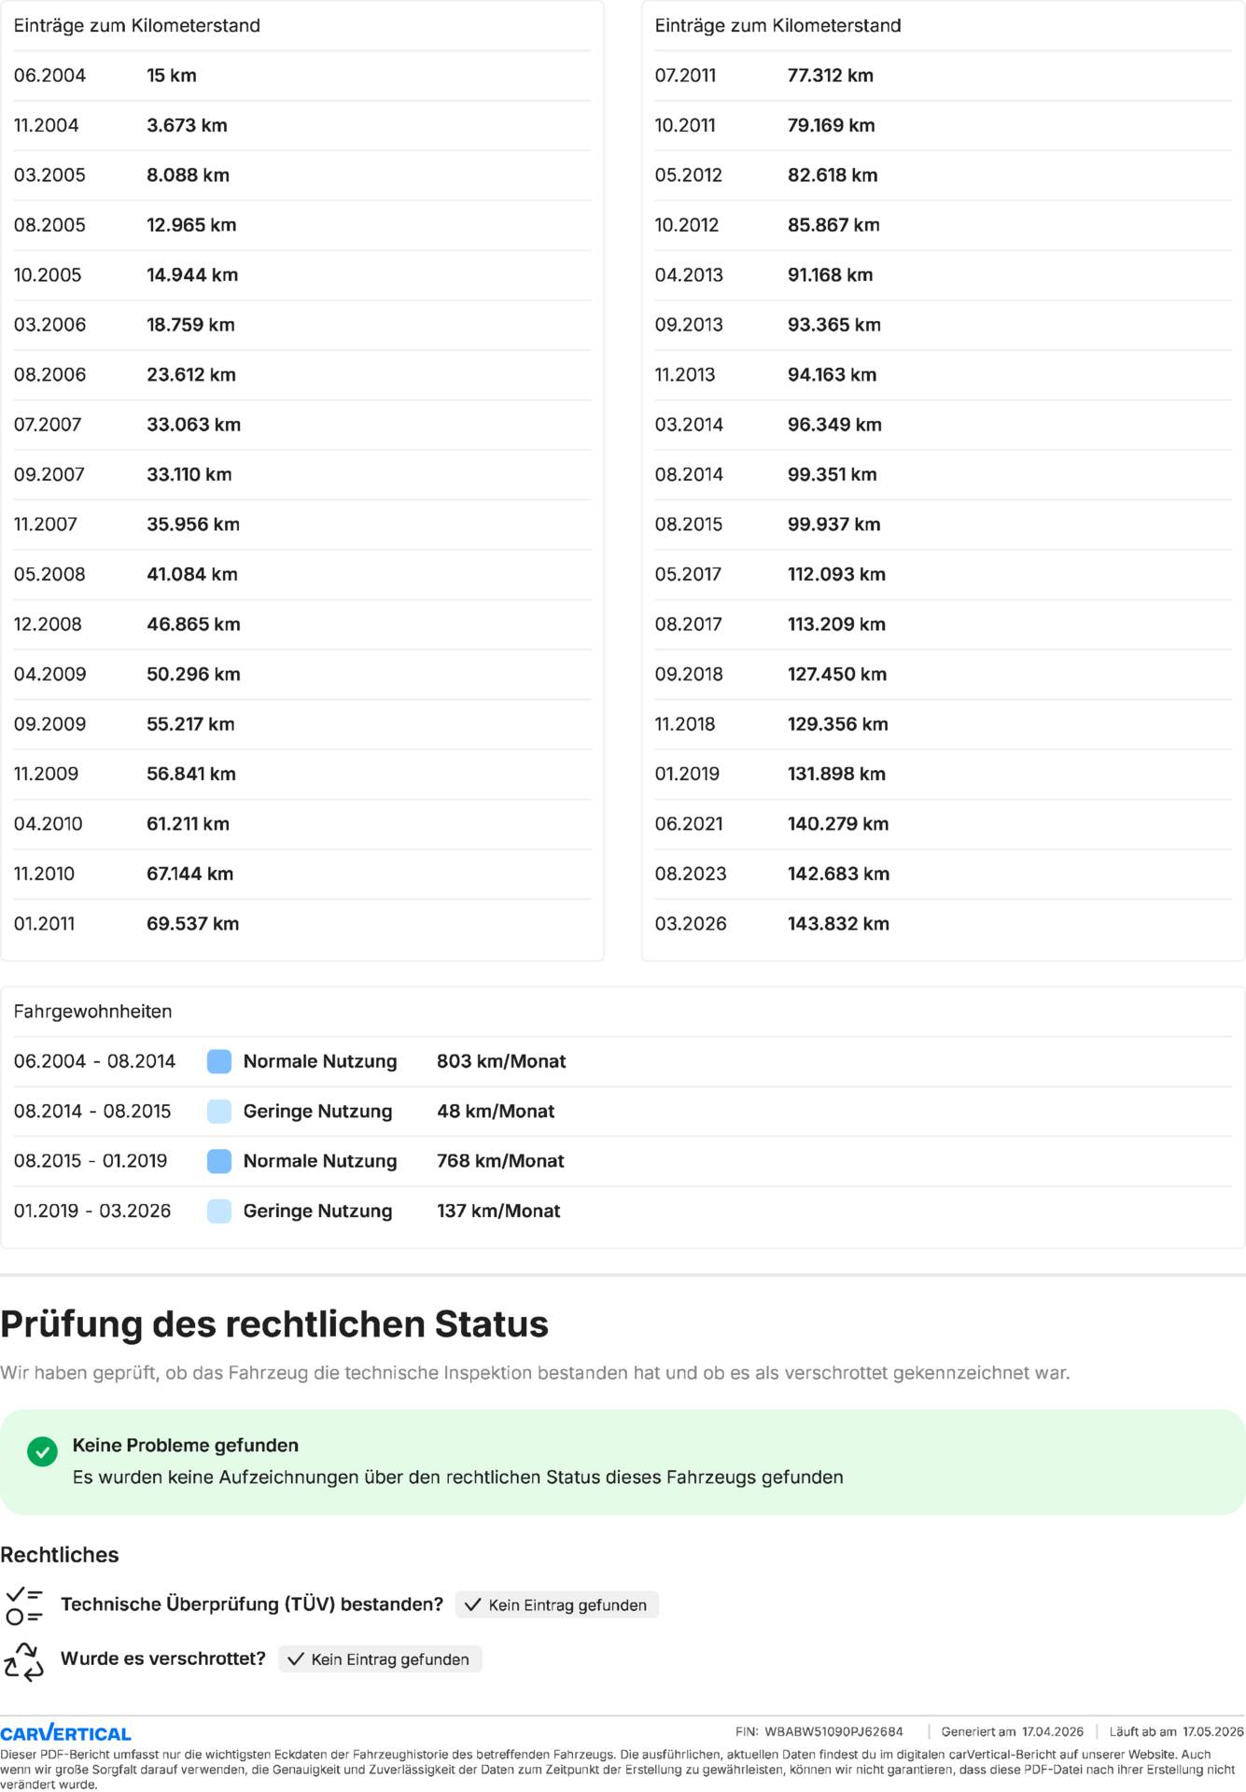Click checkmark in TÜV 'Kein Eintrag gefunden' badge
This screenshot has height=1792, width=1246.
pyautogui.click(x=473, y=1605)
